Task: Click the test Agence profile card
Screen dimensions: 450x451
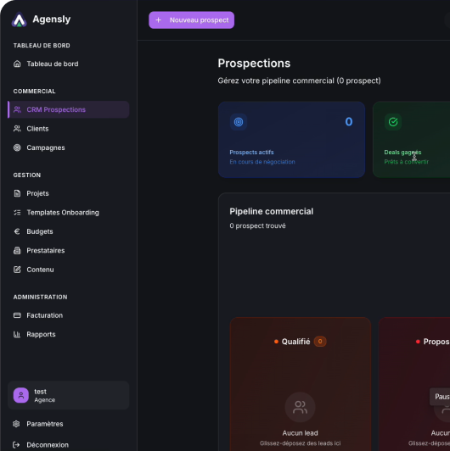Action: (68, 395)
